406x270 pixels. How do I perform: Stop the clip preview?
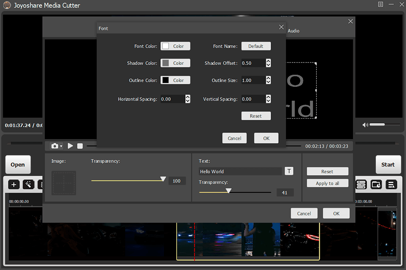tap(80, 146)
